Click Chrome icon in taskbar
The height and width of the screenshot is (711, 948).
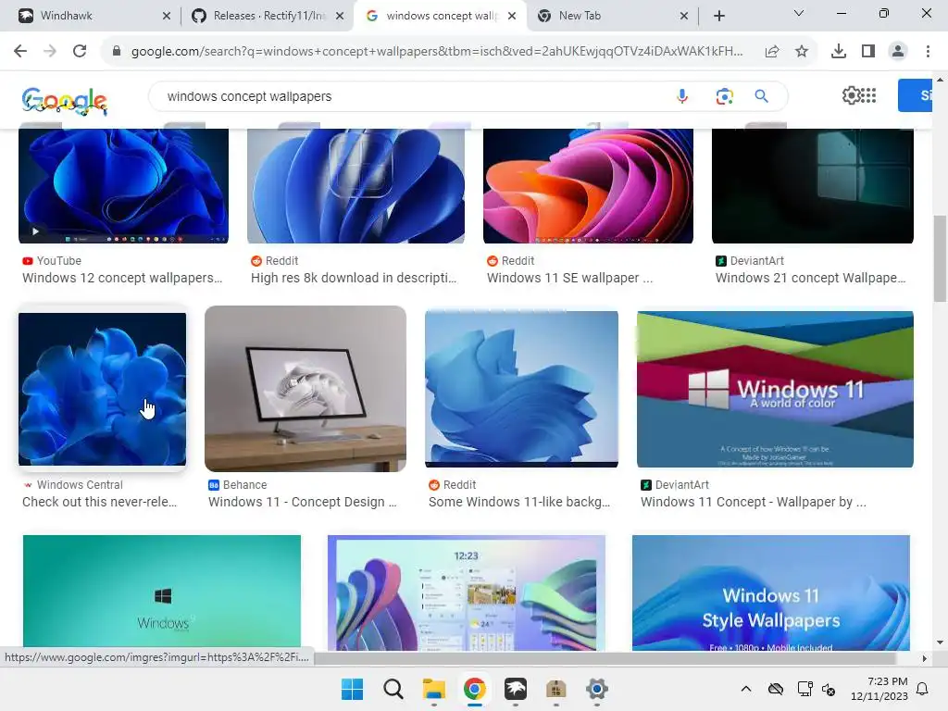click(x=475, y=689)
